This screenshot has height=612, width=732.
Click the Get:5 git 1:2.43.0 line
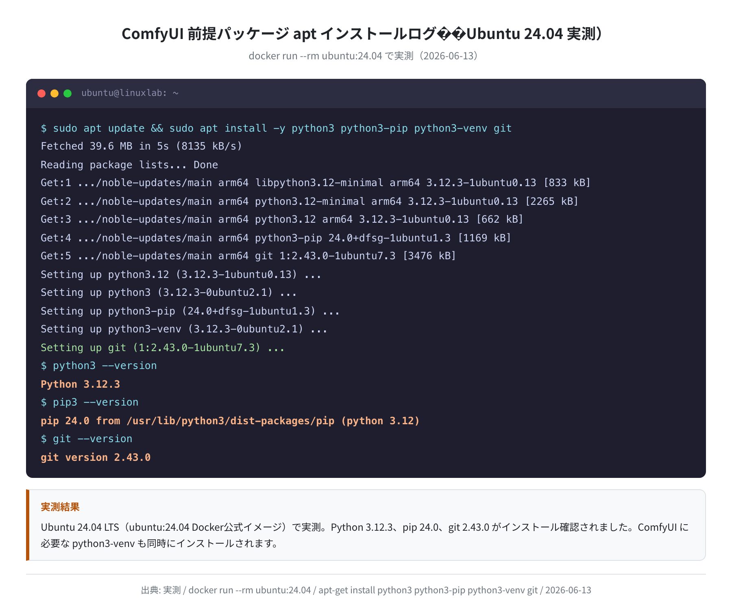pos(248,256)
